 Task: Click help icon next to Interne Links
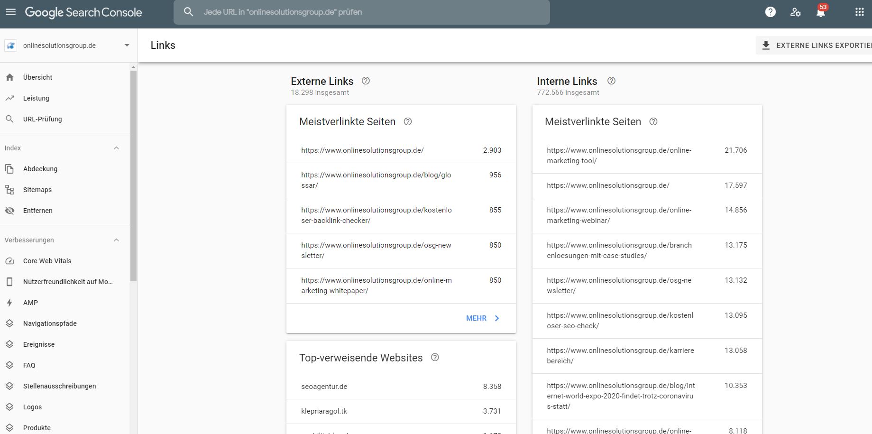click(612, 81)
